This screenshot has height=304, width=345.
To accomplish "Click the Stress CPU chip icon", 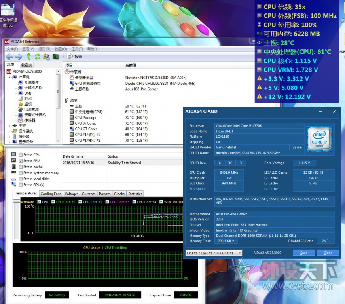I will pos(14,154).
